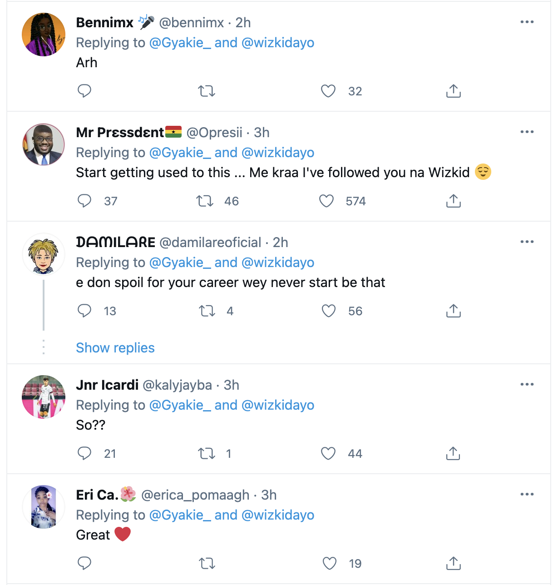Screen dimensions: 553x585
Task: Show replies under DAMILARE's tweet
Action: pos(115,348)
